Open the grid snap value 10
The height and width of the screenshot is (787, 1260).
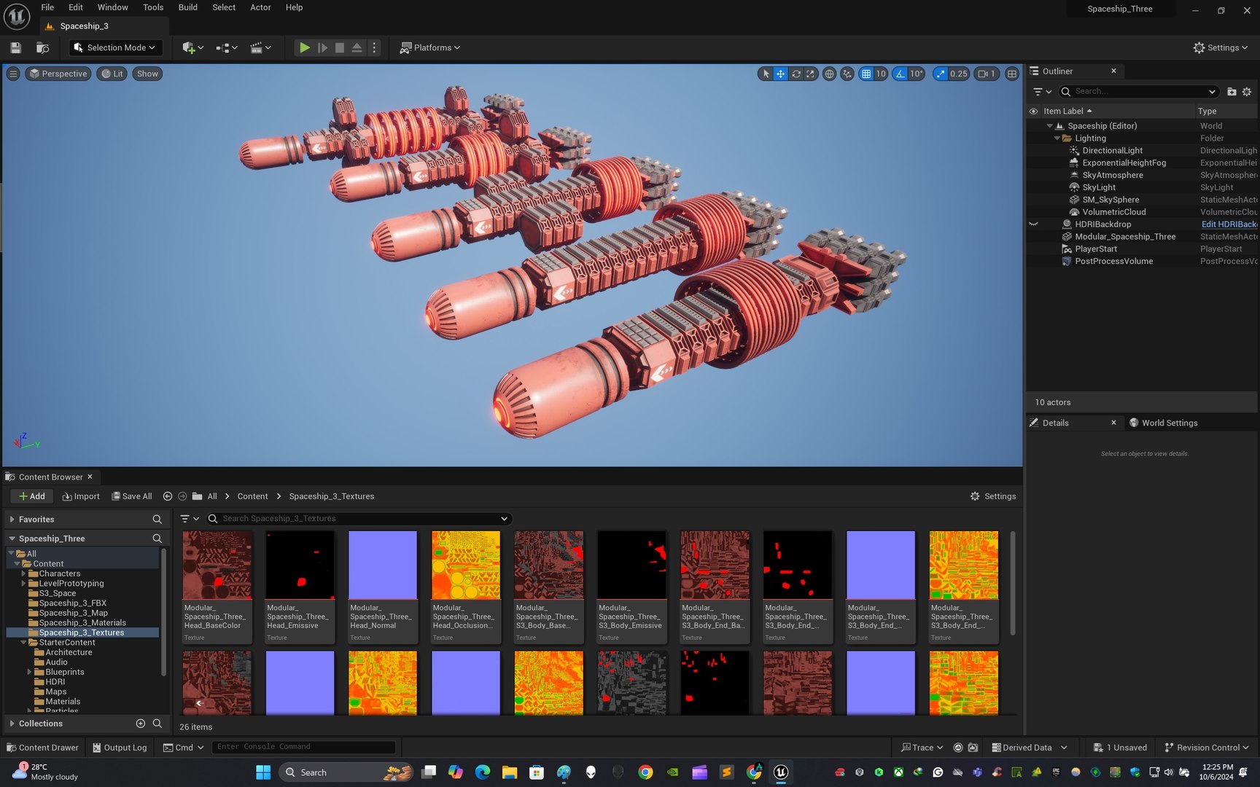(x=881, y=74)
